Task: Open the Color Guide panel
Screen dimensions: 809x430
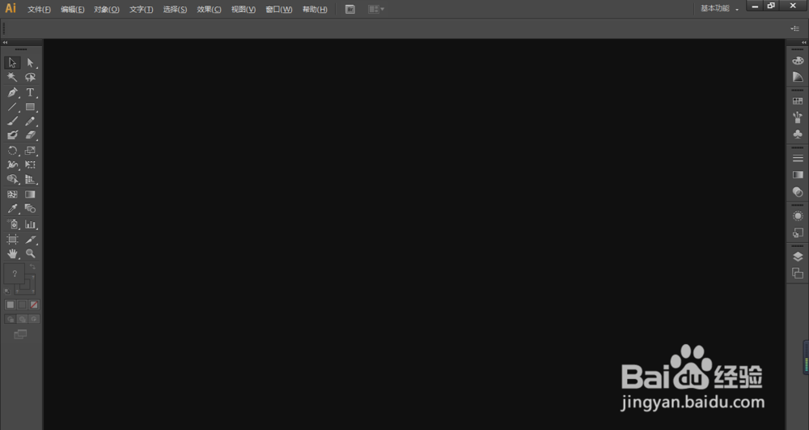Action: click(x=798, y=78)
